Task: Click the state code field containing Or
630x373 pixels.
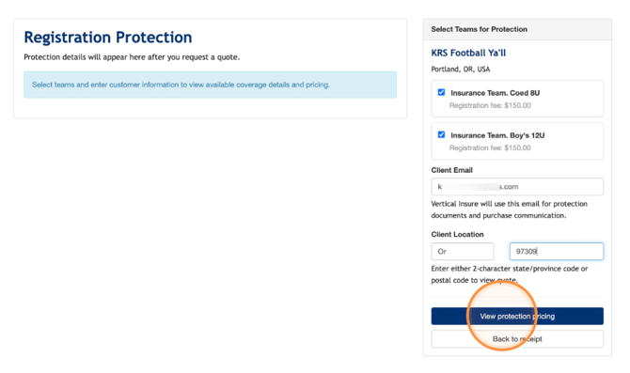Action: (x=463, y=252)
